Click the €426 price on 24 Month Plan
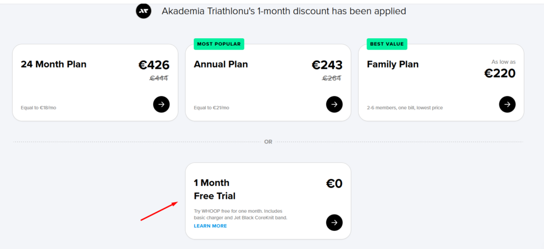The image size is (544, 249). 154,65
